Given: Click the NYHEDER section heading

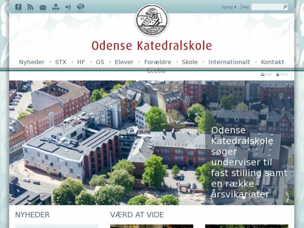Looking at the screenshot, I should pyautogui.click(x=32, y=215).
